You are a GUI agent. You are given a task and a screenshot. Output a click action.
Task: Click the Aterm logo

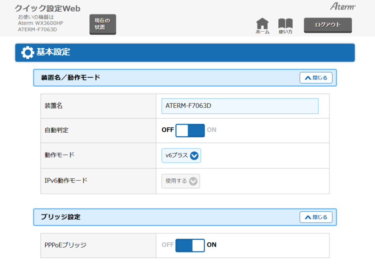[342, 7]
